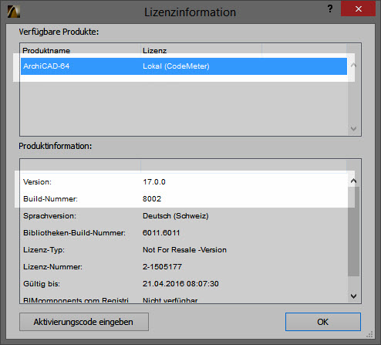This screenshot has height=345, width=381.
Task: Select the ArchiCAD-64 product row
Action: click(184, 66)
